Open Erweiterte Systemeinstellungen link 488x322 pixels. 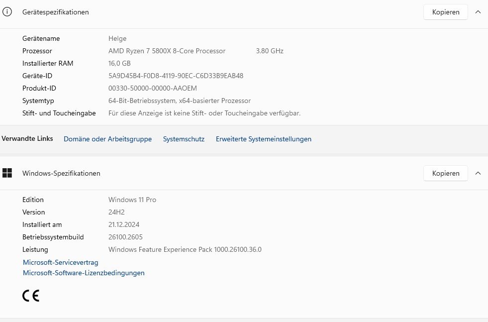coord(264,139)
